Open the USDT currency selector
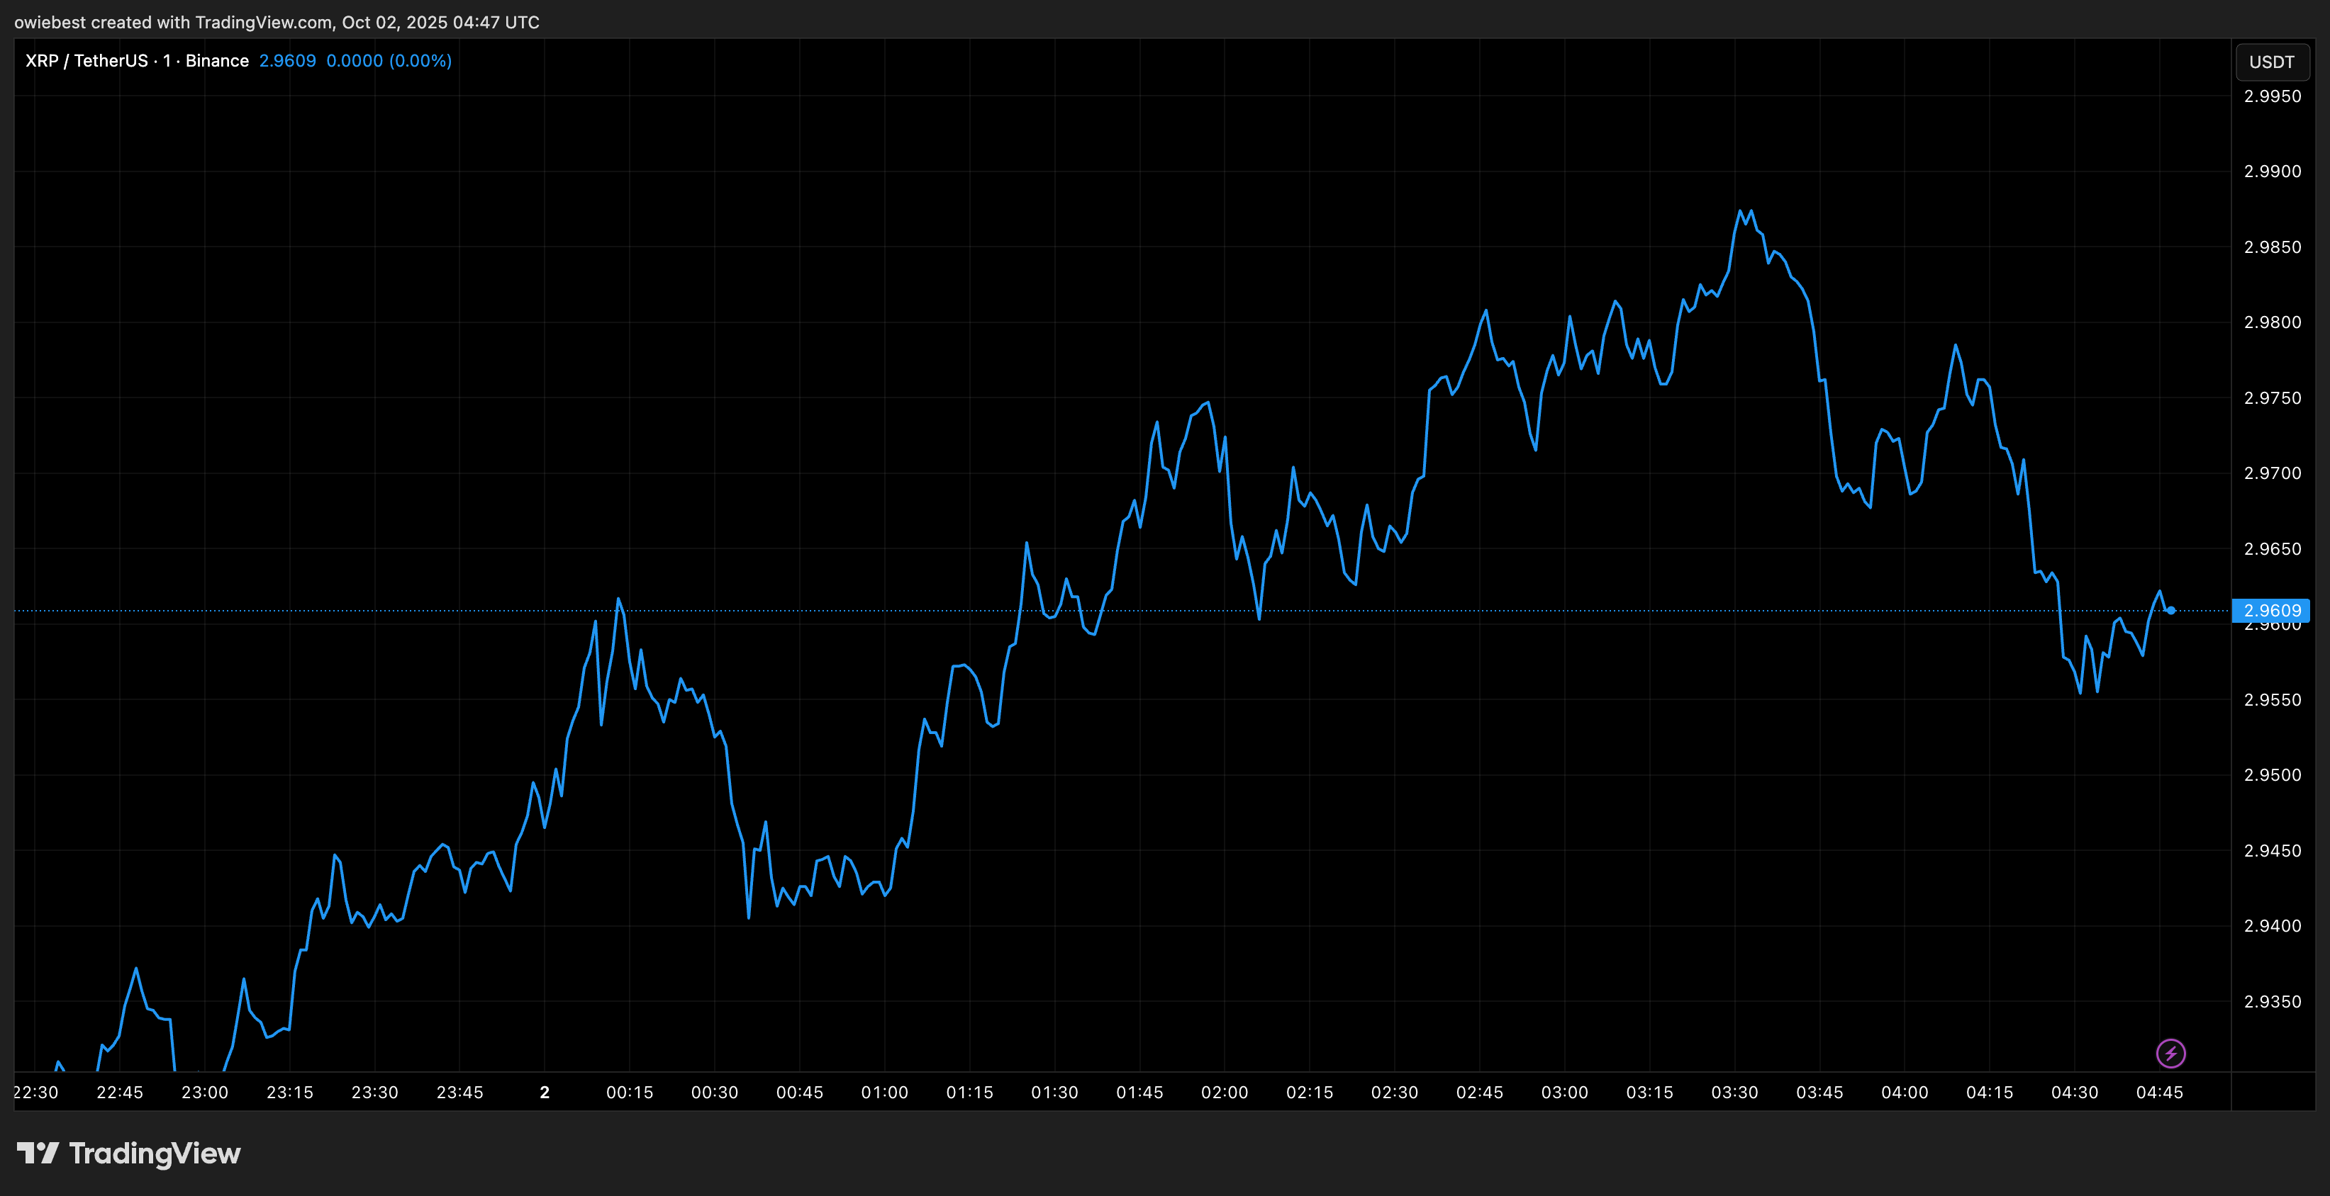This screenshot has width=2330, height=1196. point(2271,62)
